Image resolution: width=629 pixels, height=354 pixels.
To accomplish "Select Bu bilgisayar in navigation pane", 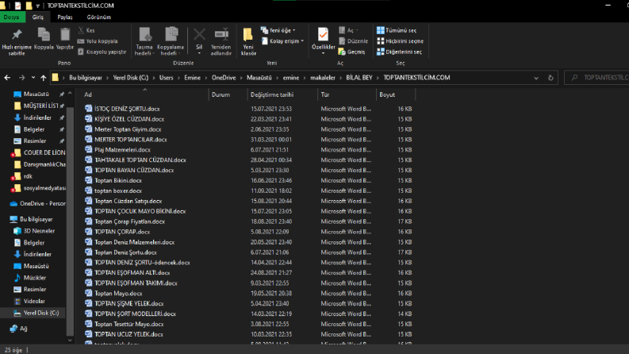I will [36, 219].
